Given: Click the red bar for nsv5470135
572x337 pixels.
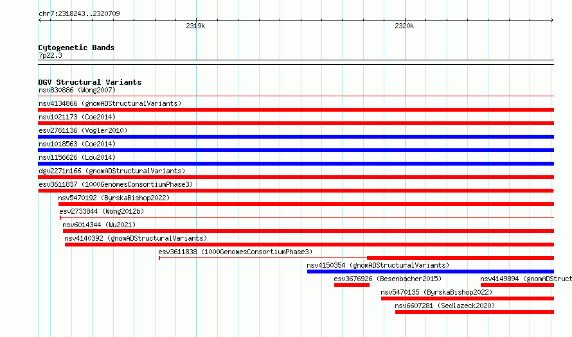Looking at the screenshot, I should [467, 298].
